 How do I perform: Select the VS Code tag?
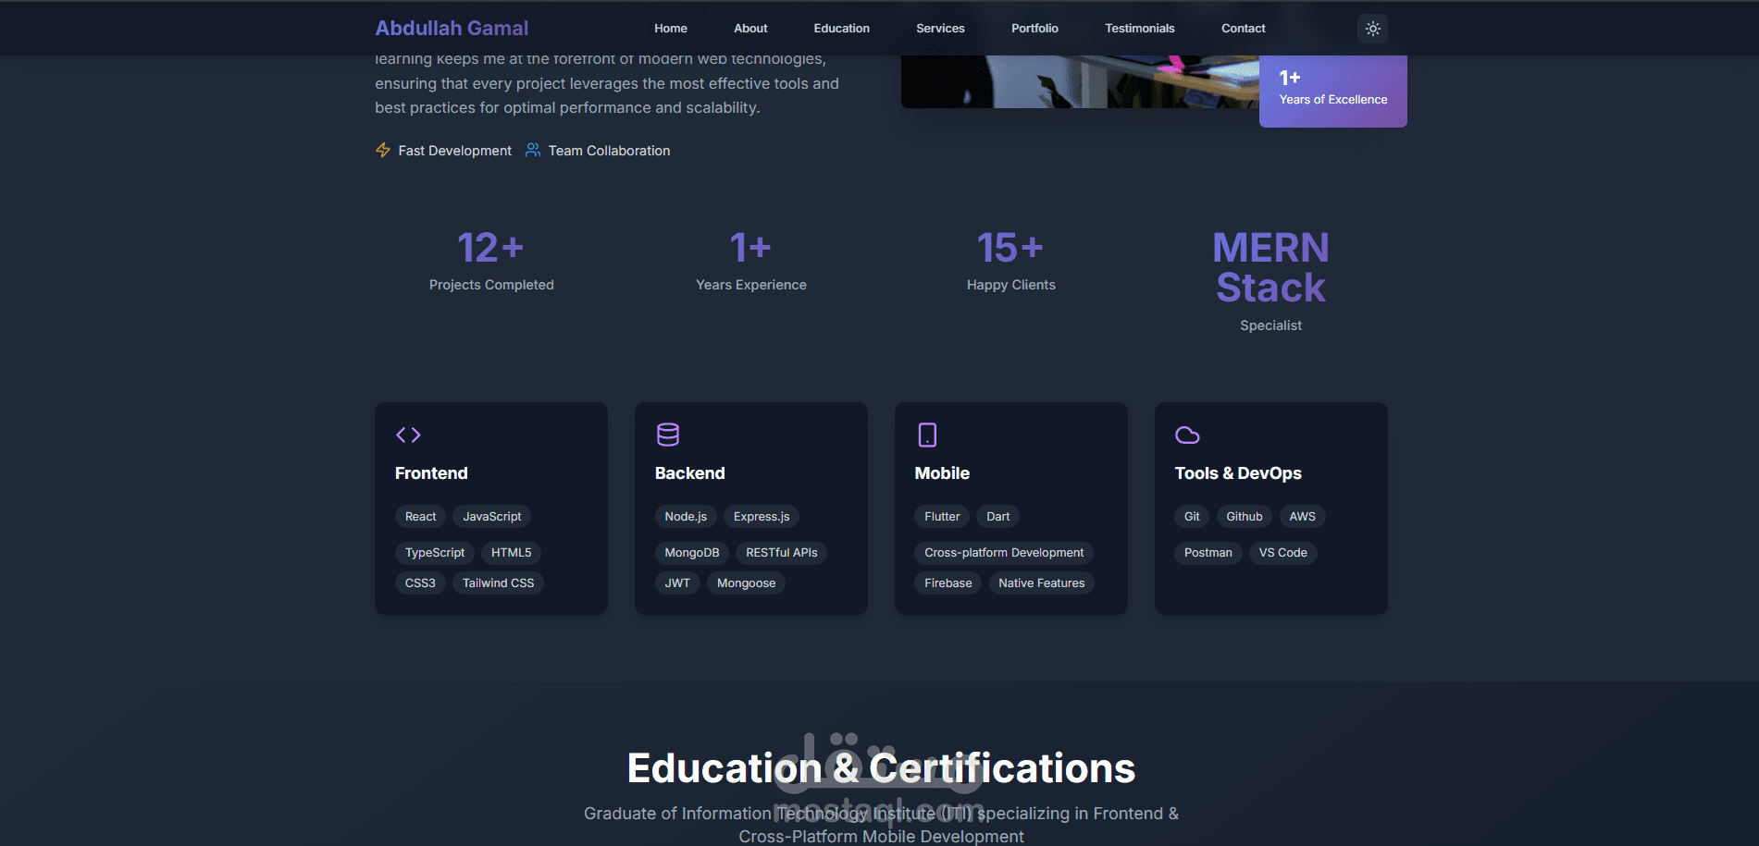[x=1283, y=553]
